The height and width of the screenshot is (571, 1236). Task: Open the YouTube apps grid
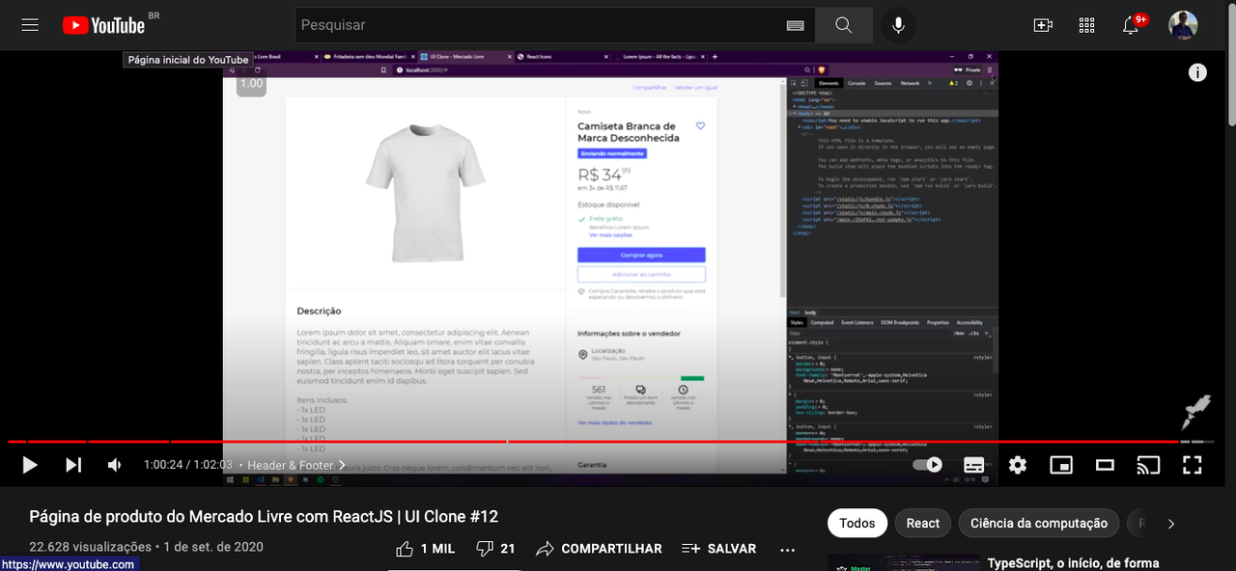1086,25
